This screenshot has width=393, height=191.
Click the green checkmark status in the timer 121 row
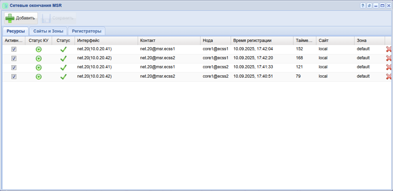coord(63,67)
